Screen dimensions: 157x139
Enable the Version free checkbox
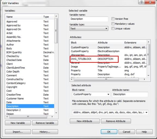113,19
